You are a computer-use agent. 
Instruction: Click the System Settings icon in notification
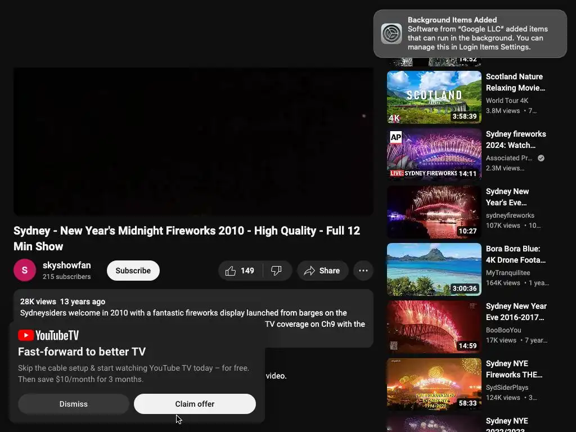pyautogui.click(x=391, y=33)
